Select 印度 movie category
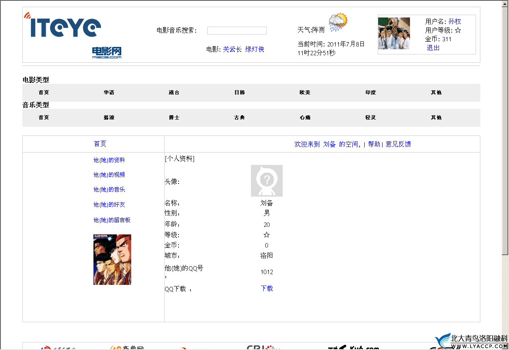 pyautogui.click(x=371, y=93)
